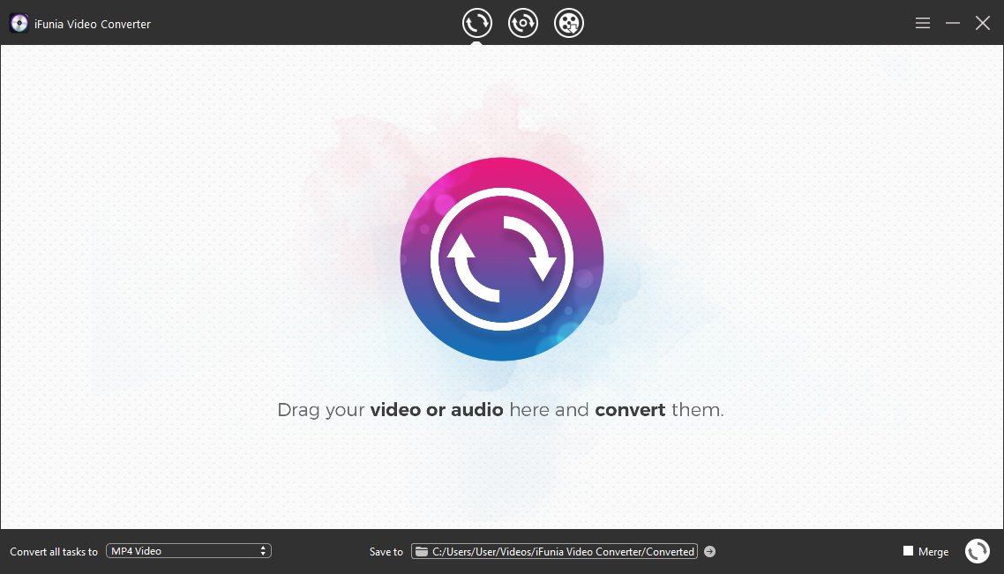Close the iFunia Video Converter window
This screenshot has width=1004, height=574.
click(x=982, y=24)
